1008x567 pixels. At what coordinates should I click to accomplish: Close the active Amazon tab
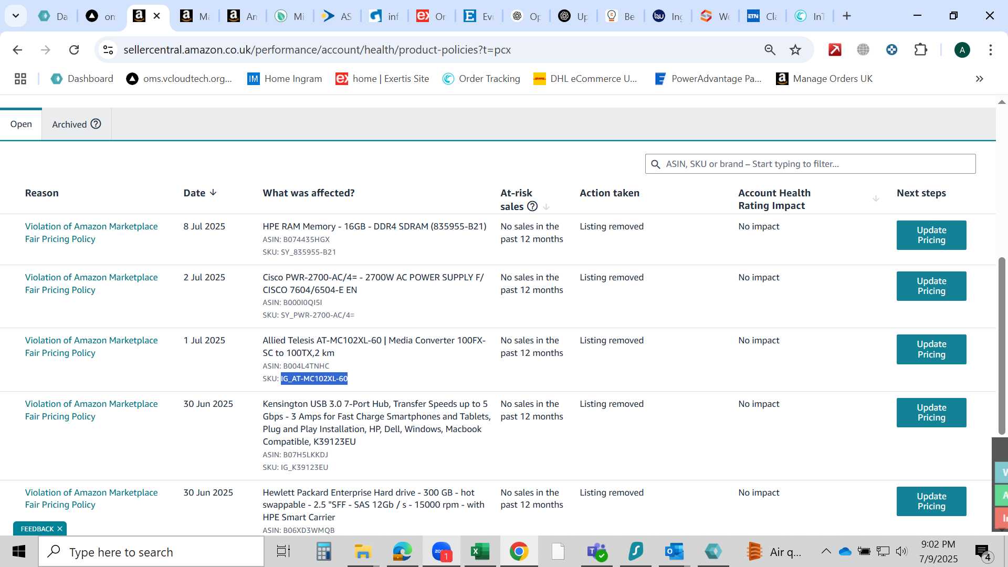coord(156,16)
